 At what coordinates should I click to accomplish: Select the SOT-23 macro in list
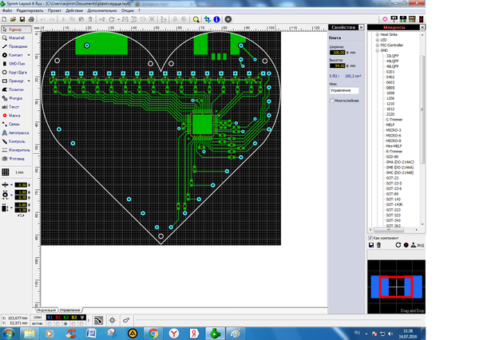392,178
